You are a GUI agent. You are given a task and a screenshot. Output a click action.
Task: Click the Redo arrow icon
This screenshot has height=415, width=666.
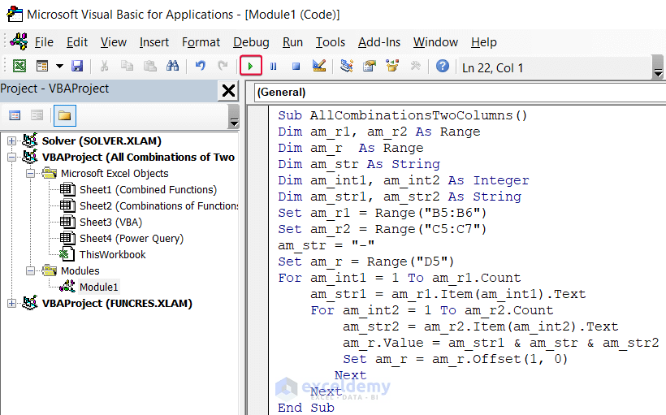click(223, 66)
